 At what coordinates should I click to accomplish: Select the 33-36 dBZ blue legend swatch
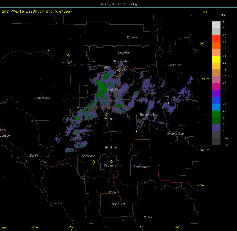coord(216,100)
